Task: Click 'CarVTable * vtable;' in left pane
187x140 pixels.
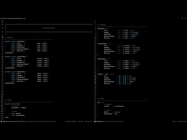Action: (x=19, y=108)
